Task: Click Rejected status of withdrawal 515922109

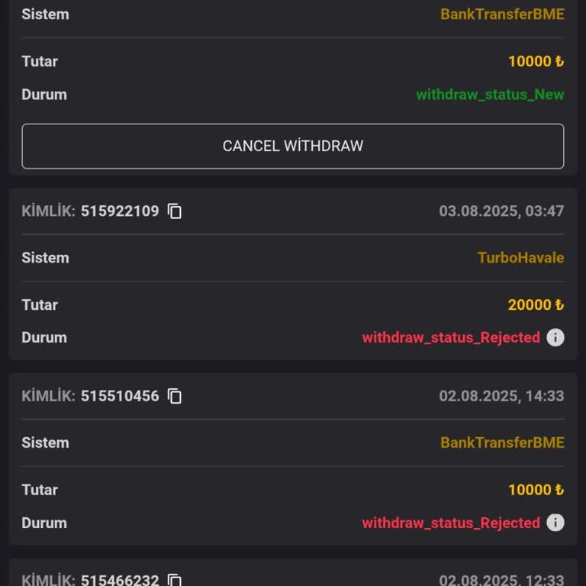Action: coord(451,337)
